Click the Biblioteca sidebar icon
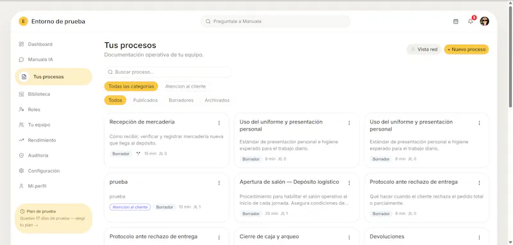This screenshot has height=245, width=513. [21, 94]
